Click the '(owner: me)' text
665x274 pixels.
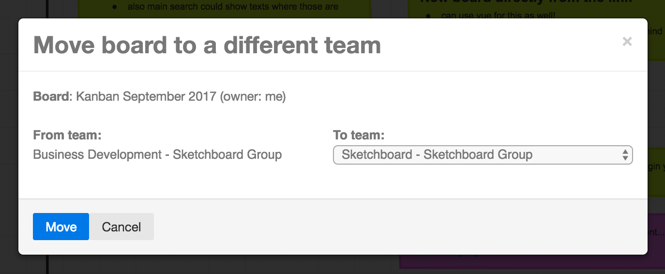253,96
